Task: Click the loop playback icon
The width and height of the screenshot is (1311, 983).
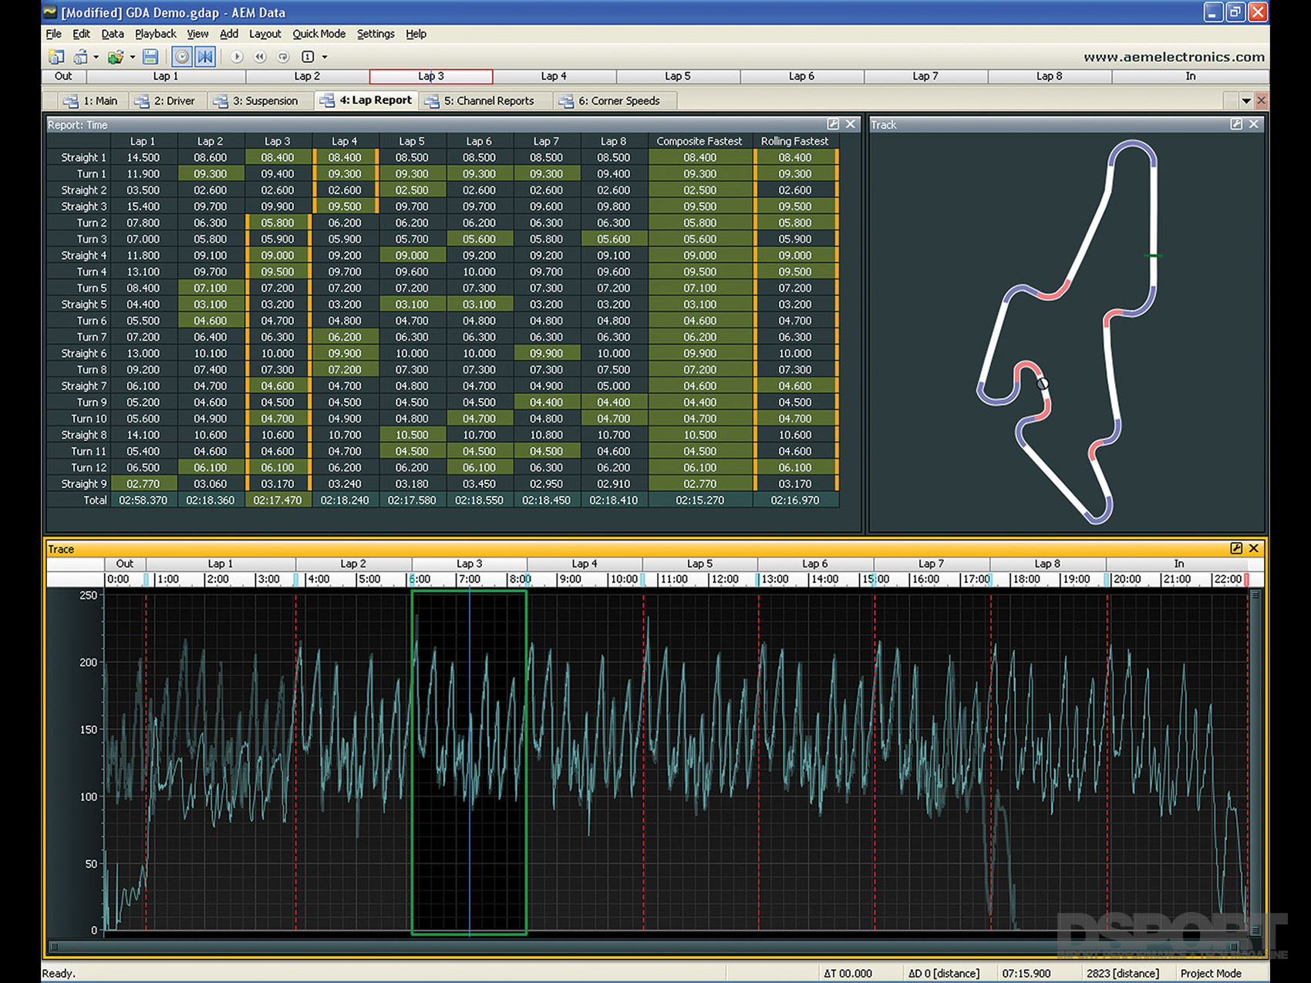Action: (x=283, y=57)
